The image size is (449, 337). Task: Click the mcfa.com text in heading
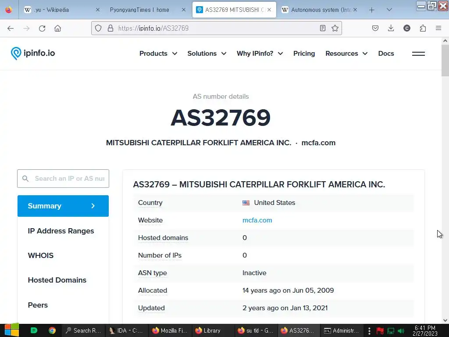click(x=318, y=143)
